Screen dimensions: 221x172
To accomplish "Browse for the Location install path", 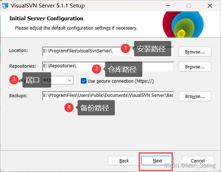I will pos(195,52).
